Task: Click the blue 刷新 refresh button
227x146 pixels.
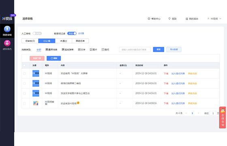Action: tap(54, 58)
